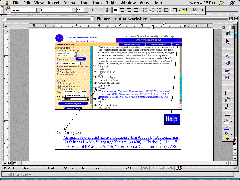Open the application switcher Word icon
Image resolution: width=240 pixels, height=180 pixels.
232,3
